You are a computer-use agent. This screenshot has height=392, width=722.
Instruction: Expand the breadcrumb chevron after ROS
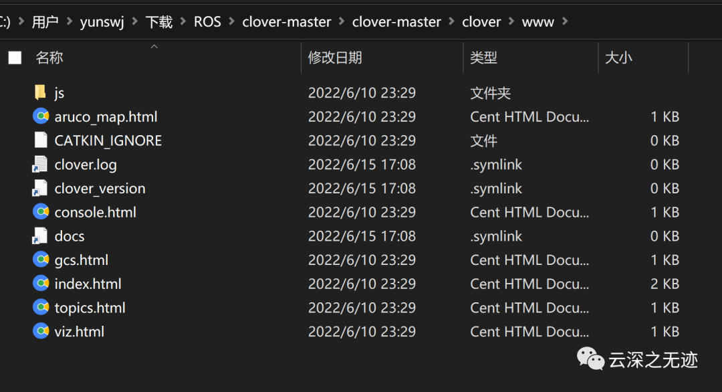click(230, 21)
